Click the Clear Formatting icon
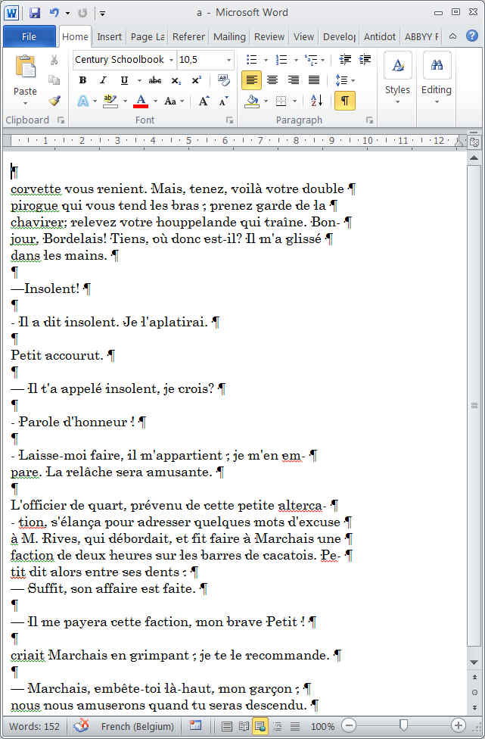Image resolution: width=485 pixels, height=739 pixels. pyautogui.click(x=224, y=80)
